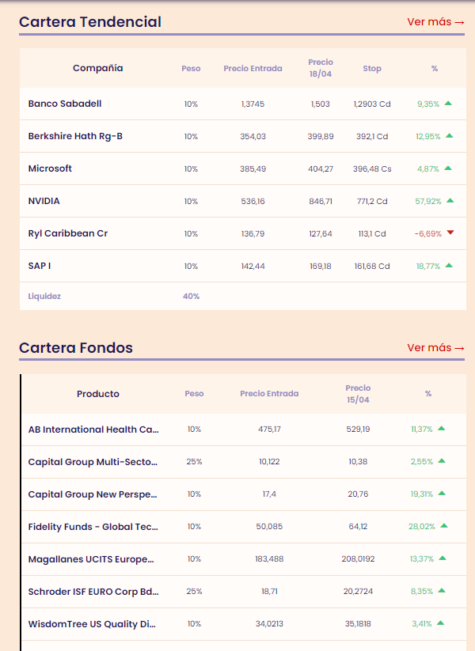This screenshot has width=475, height=651.
Task: Click the Stop column header
Action: click(x=372, y=69)
